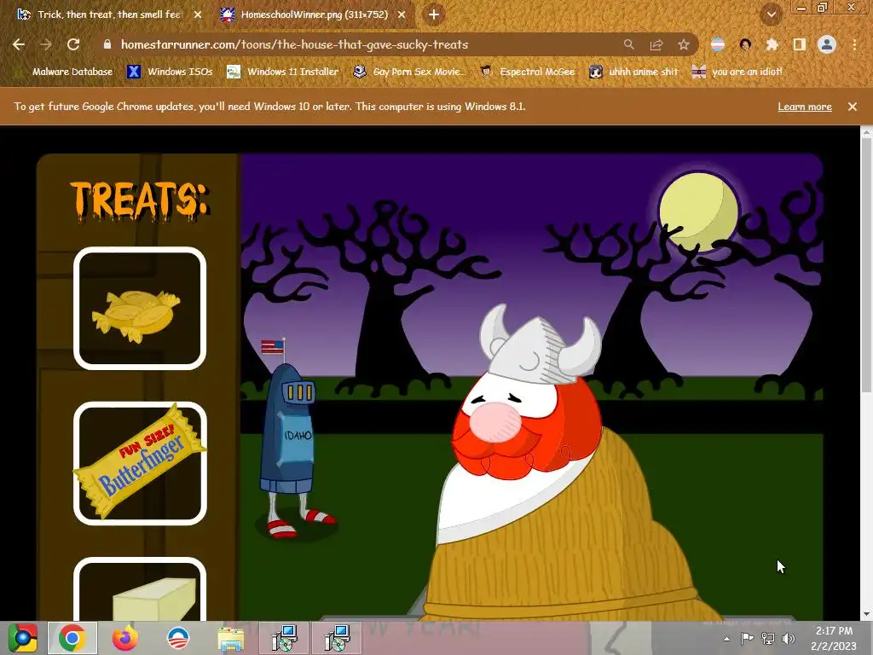Open the Chrome profile avatar
873x655 pixels.
[827, 44]
